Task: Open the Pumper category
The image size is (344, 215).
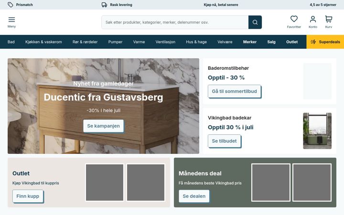Action: [115, 42]
